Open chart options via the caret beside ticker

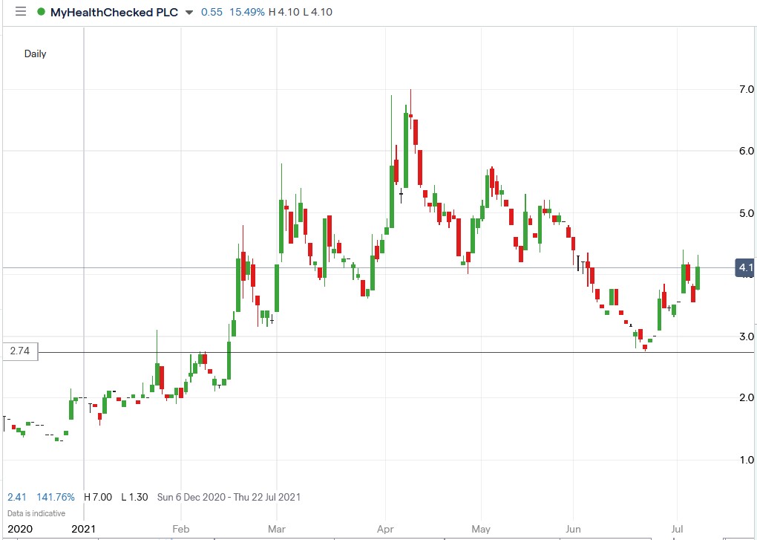[189, 13]
